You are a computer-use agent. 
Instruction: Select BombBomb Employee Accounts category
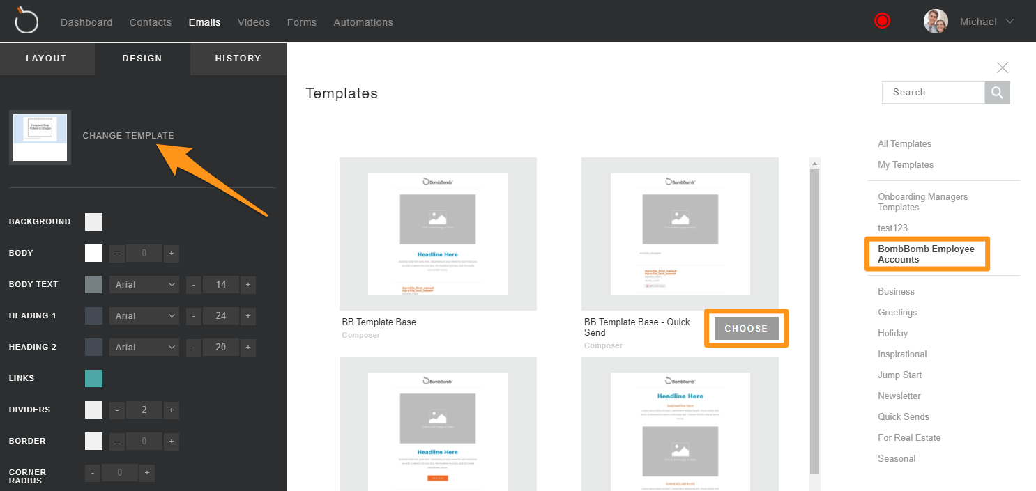tap(927, 254)
